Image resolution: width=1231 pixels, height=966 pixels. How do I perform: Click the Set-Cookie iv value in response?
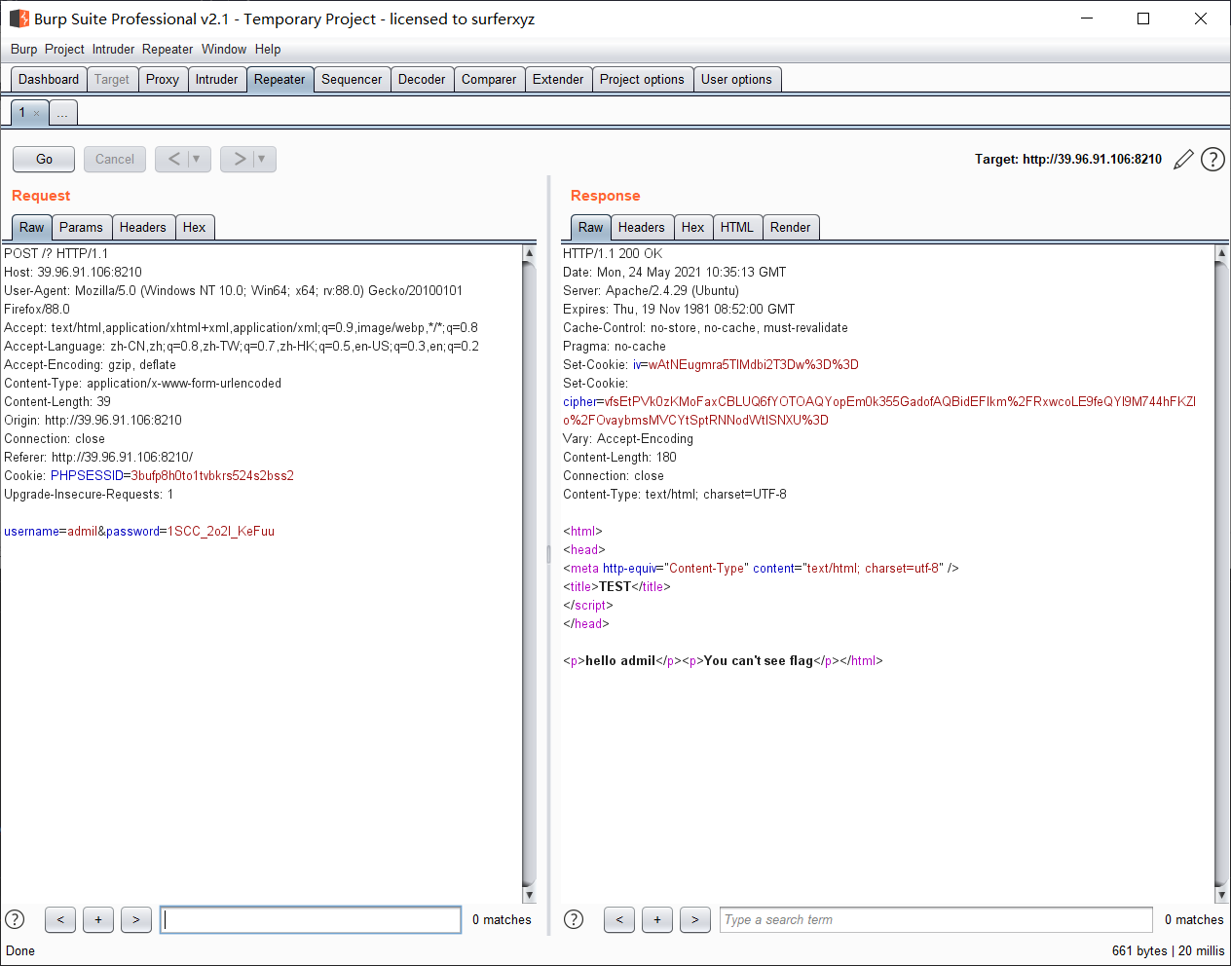[x=754, y=365]
